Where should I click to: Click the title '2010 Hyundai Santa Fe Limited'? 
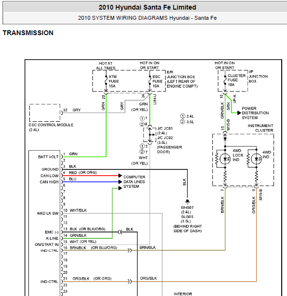[147, 7]
